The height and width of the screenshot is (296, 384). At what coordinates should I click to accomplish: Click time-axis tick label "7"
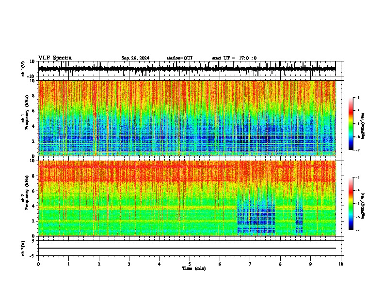point(250,264)
